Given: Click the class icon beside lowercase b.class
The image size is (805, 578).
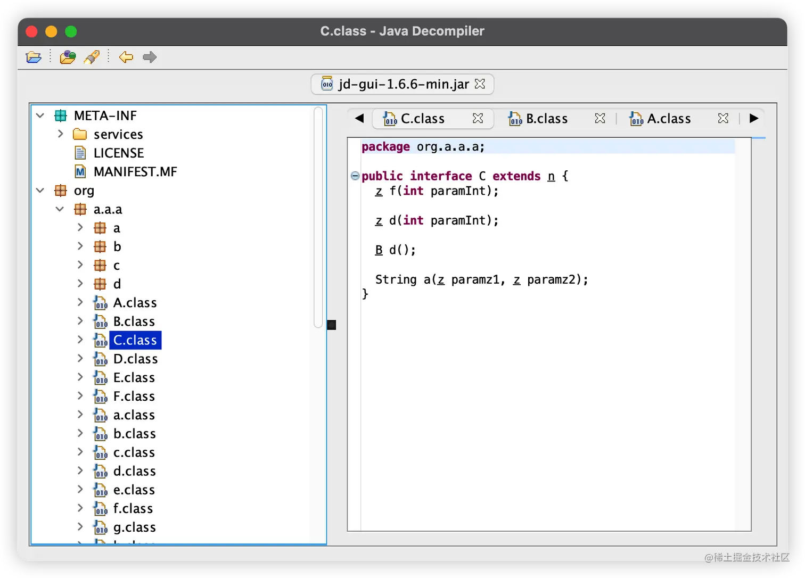Looking at the screenshot, I should pyautogui.click(x=101, y=434).
